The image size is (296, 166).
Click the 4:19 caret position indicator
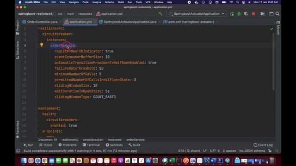189,151
